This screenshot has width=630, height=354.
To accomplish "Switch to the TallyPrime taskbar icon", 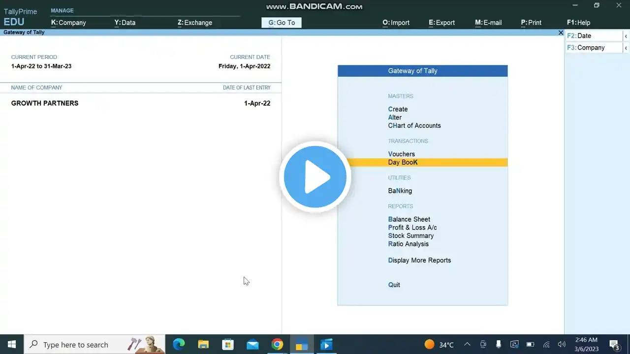I will pos(302,345).
